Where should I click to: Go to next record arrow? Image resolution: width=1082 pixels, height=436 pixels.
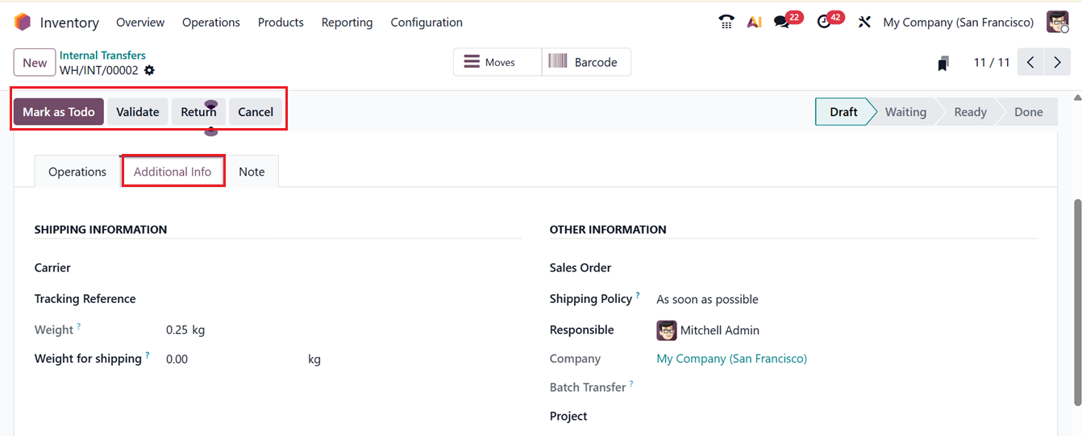1057,62
